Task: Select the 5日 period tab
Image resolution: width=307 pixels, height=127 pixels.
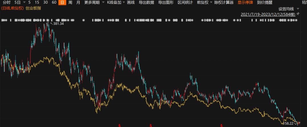Action: pos(17,3)
